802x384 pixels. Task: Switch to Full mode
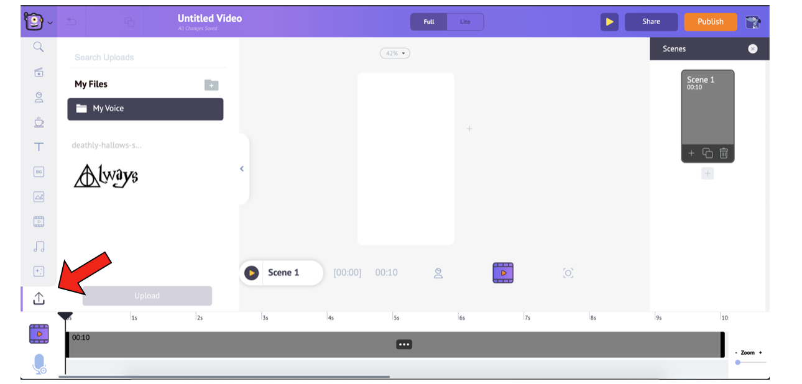429,22
